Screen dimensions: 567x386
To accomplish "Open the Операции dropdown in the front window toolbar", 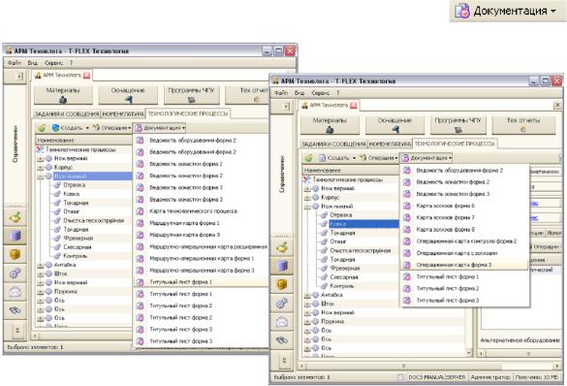I will (379, 158).
